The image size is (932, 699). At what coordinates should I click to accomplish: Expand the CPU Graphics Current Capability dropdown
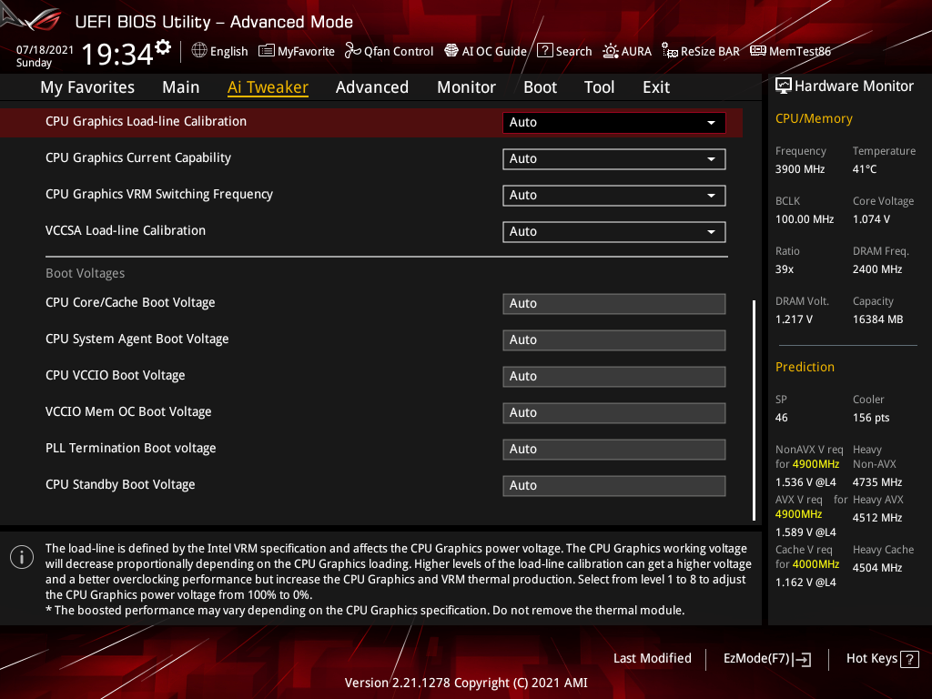click(x=613, y=158)
